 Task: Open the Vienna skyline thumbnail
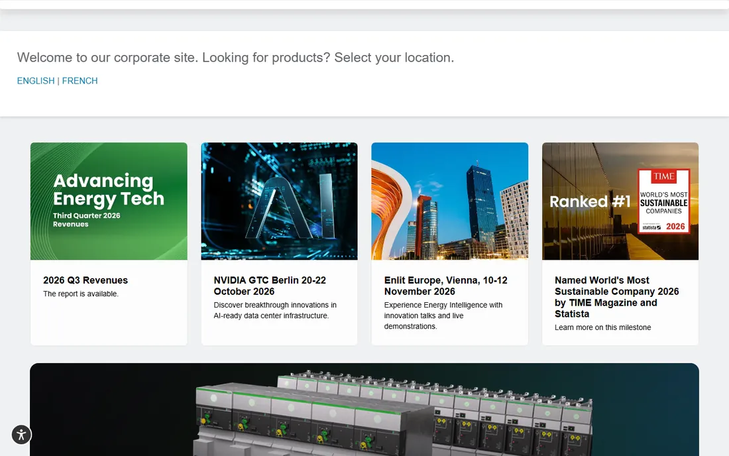[x=449, y=201]
